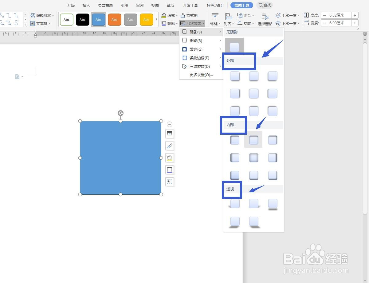Open the 发光(G) submenu
This screenshot has width=369, height=283.
(202, 49)
